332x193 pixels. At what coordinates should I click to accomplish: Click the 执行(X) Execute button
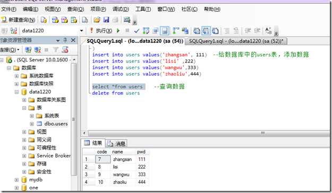(101, 31)
